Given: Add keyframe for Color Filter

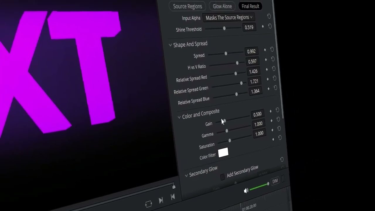Looking at the screenshot, I should click(x=273, y=139).
